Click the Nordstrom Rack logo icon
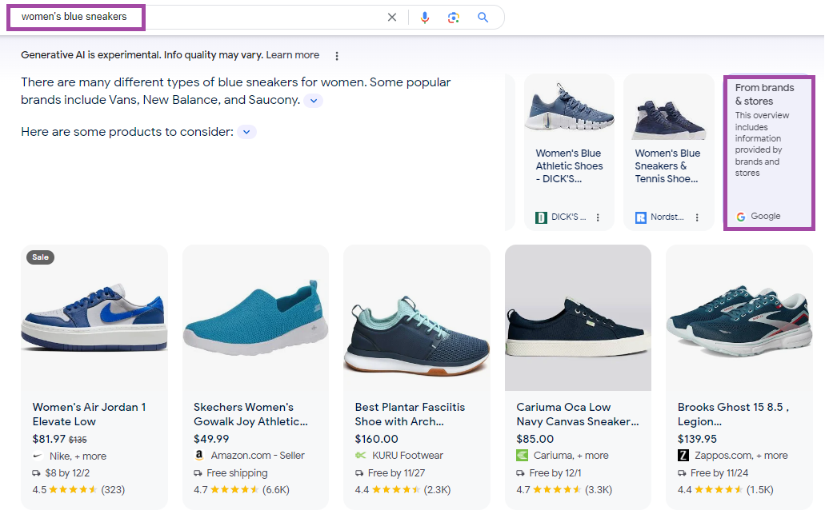The height and width of the screenshot is (522, 825). tap(640, 217)
